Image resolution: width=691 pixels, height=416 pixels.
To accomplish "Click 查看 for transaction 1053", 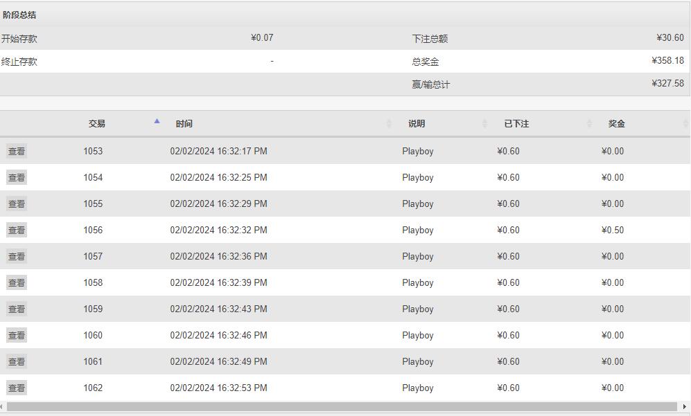I will coord(17,151).
